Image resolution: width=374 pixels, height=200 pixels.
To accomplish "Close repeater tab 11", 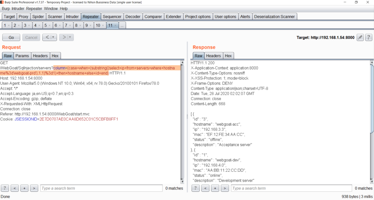I will pyautogui.click(x=115, y=26).
